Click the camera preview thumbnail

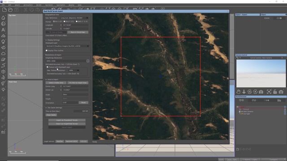point(261,73)
